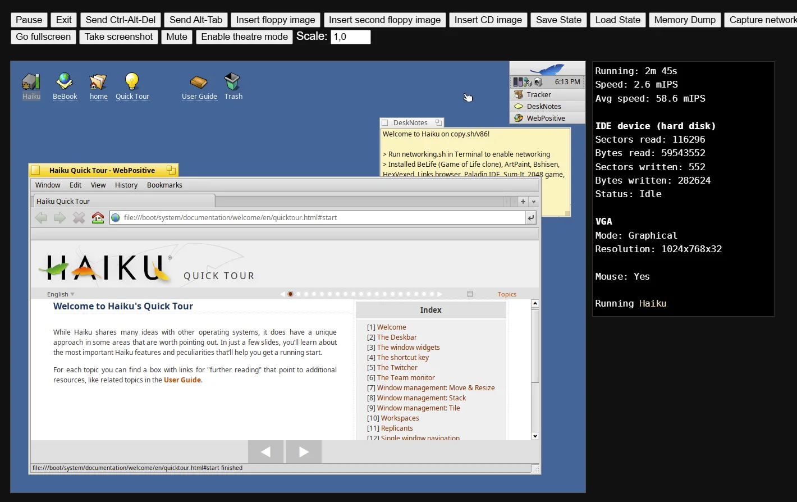Click the Insert CD image button

(488, 20)
